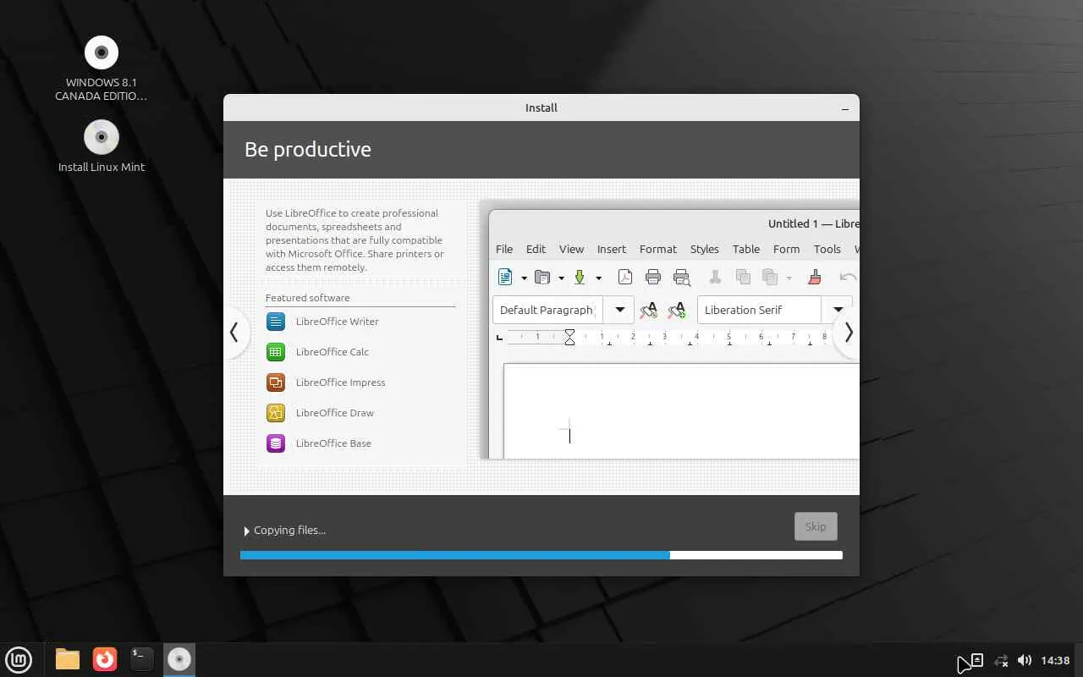The height and width of the screenshot is (677, 1083).
Task: Click Open folder icon in Writer preview
Action: pos(542,277)
